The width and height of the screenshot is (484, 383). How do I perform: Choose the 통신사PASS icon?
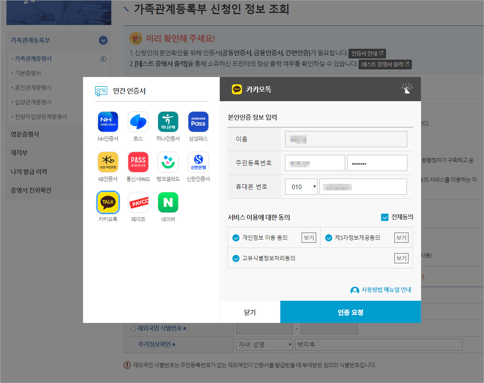click(138, 162)
